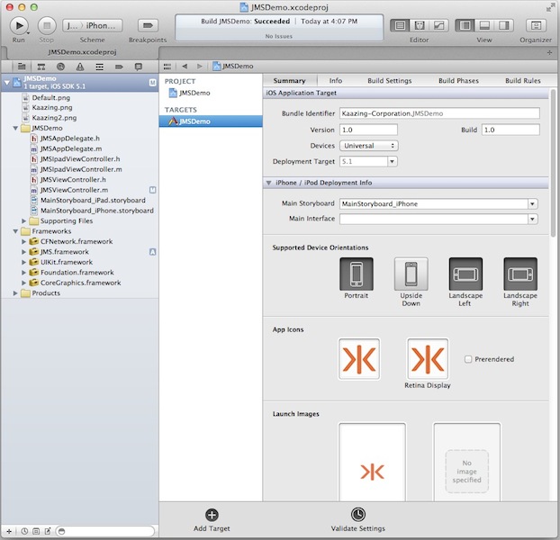
Task: Toggle the Utilities pane view button
Action: click(504, 25)
